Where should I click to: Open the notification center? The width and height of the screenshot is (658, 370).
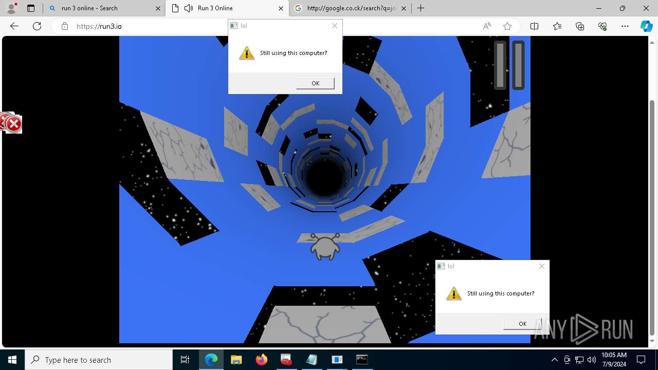point(642,360)
